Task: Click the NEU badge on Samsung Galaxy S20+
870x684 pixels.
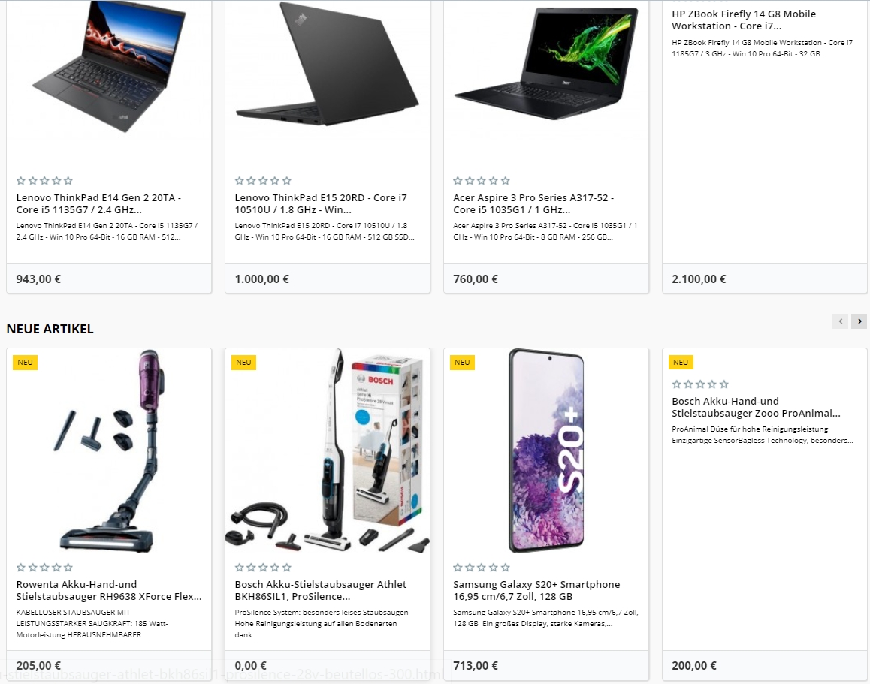Action: click(462, 363)
